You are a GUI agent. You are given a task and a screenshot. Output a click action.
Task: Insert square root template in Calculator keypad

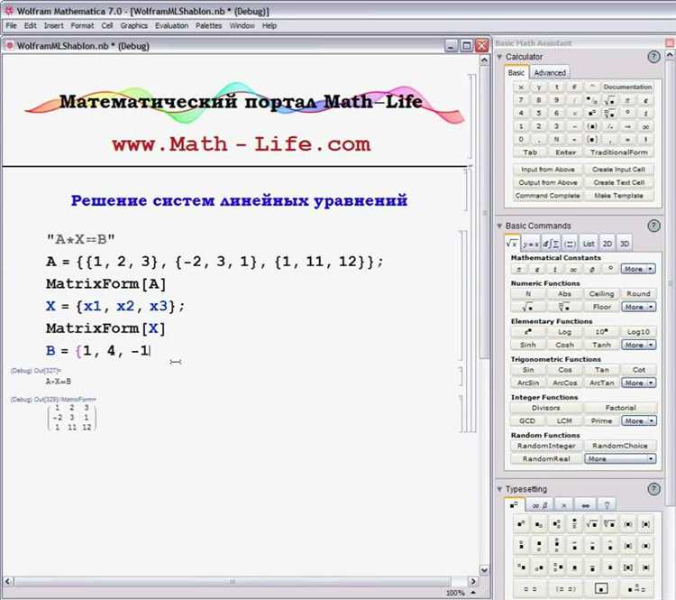609,100
